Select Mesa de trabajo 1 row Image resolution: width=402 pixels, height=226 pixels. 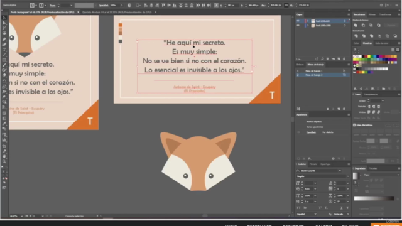click(322, 71)
